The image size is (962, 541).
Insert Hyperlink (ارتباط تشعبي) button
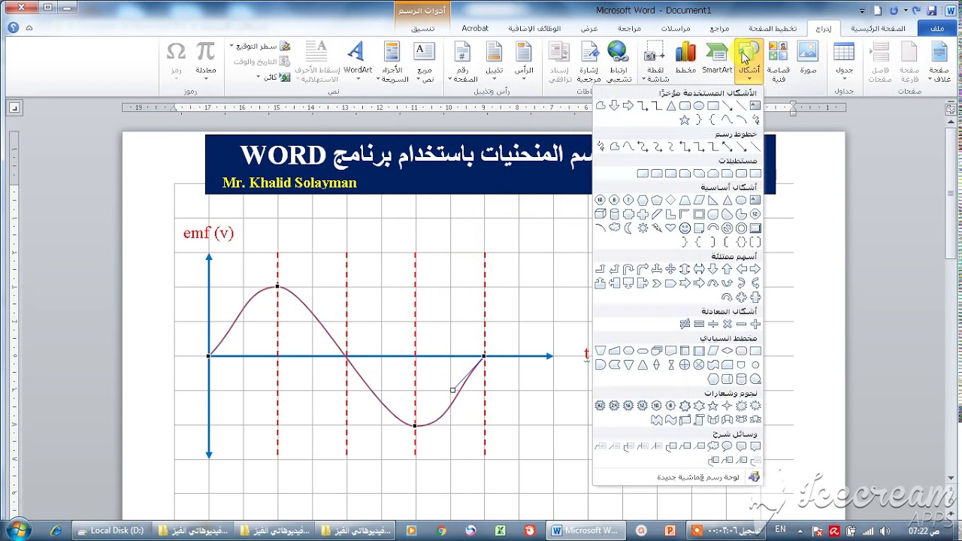pyautogui.click(x=619, y=62)
